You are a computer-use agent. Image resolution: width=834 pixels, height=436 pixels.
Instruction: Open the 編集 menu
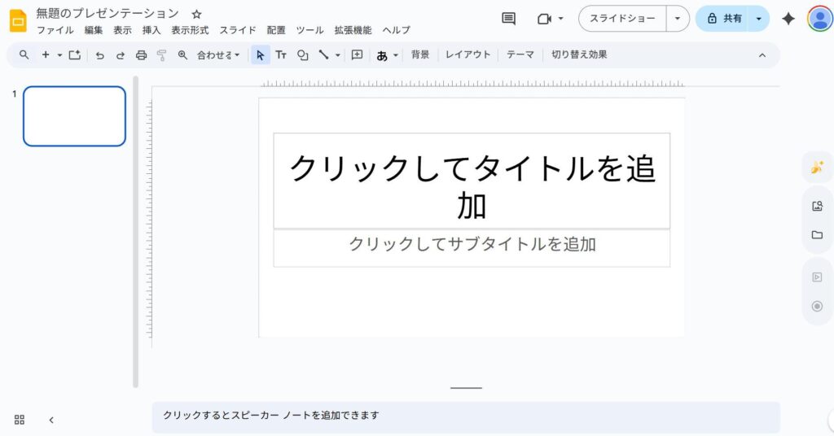coord(94,30)
